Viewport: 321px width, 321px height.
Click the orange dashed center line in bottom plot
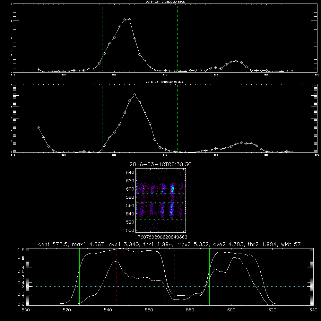tap(175, 277)
